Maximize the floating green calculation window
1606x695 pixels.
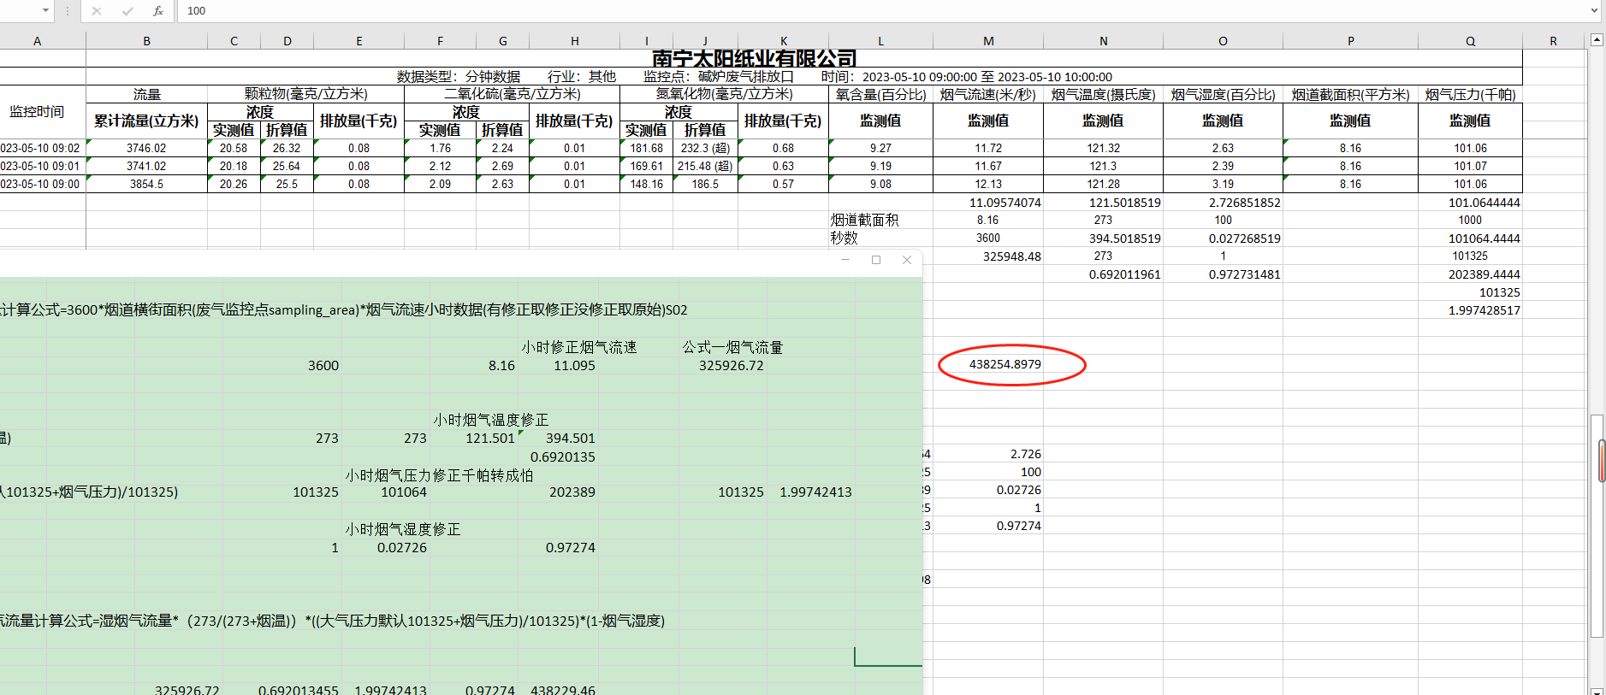[876, 260]
